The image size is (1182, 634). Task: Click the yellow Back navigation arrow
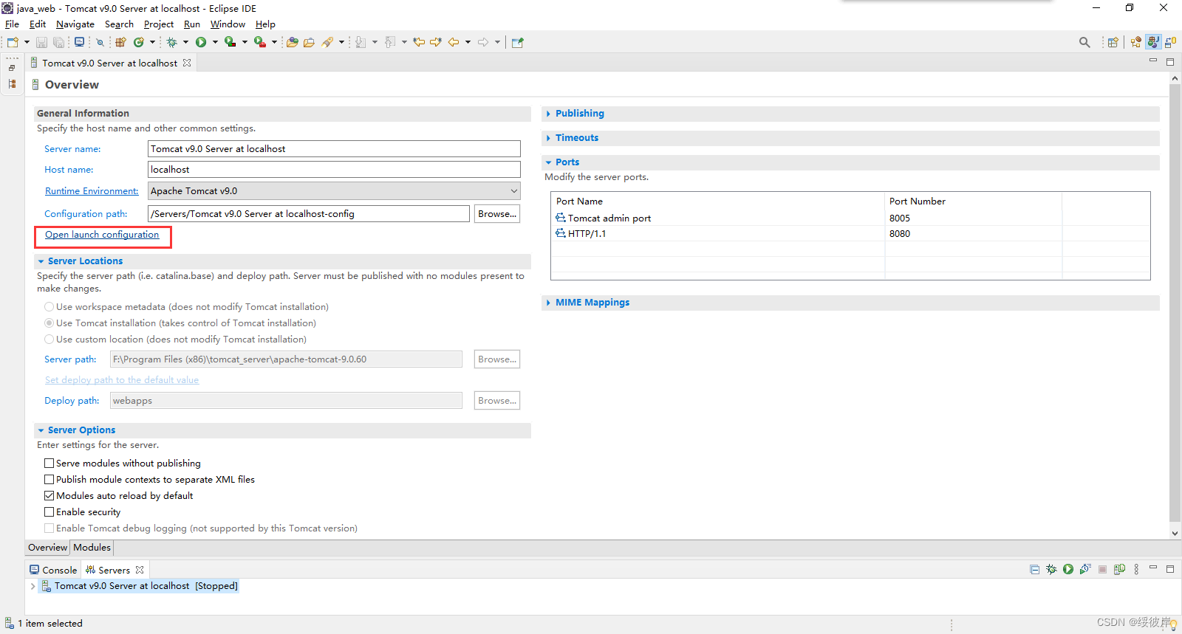[x=454, y=42]
